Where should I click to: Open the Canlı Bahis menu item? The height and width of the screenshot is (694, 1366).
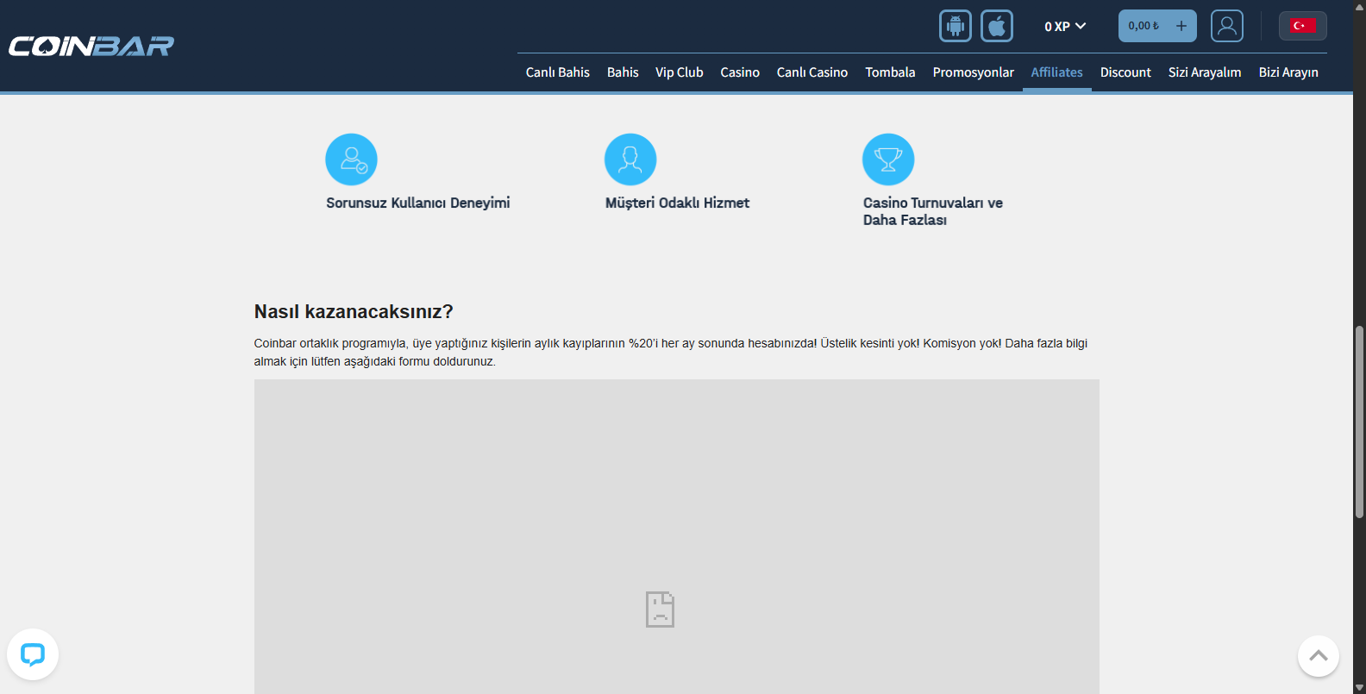point(557,72)
